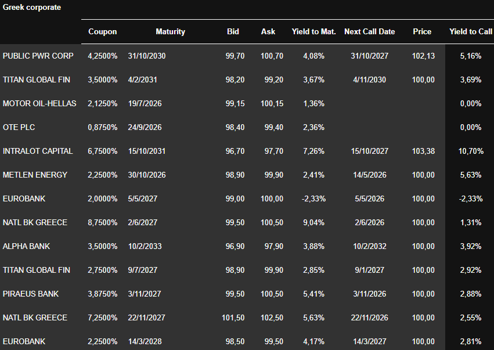Click maturity date 10/2/2033
This screenshot has width=494, height=350.
pos(145,246)
